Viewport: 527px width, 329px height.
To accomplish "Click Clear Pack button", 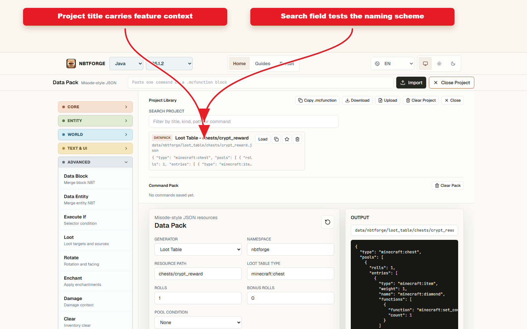I will pyautogui.click(x=448, y=186).
